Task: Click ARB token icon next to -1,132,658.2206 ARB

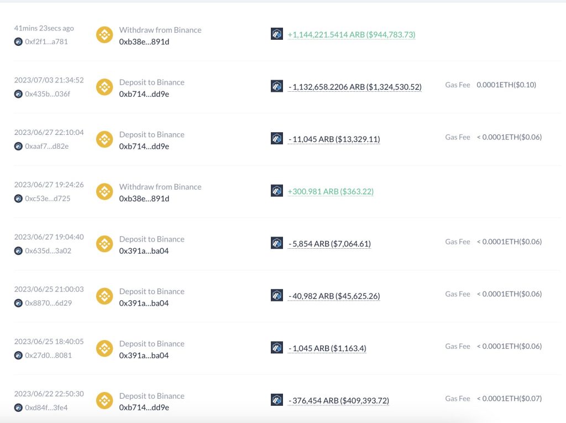Action: 277,86
